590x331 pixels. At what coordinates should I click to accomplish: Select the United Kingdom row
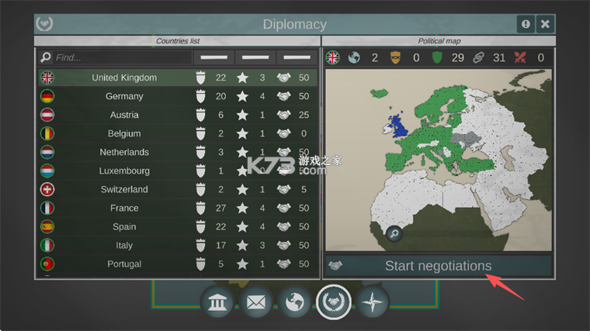tap(178, 78)
